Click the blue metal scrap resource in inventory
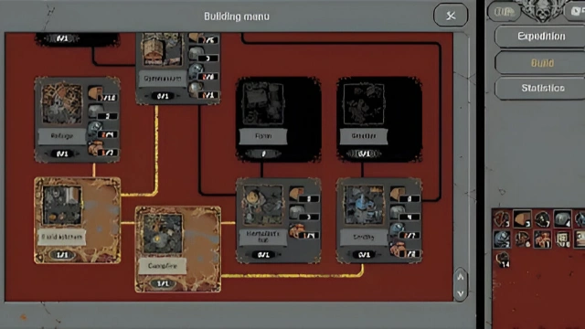The width and height of the screenshot is (585, 329). [x=502, y=239]
